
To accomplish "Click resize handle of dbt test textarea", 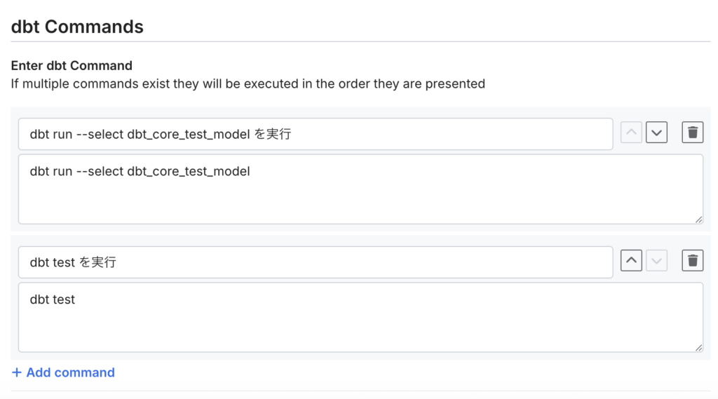I will tap(698, 348).
